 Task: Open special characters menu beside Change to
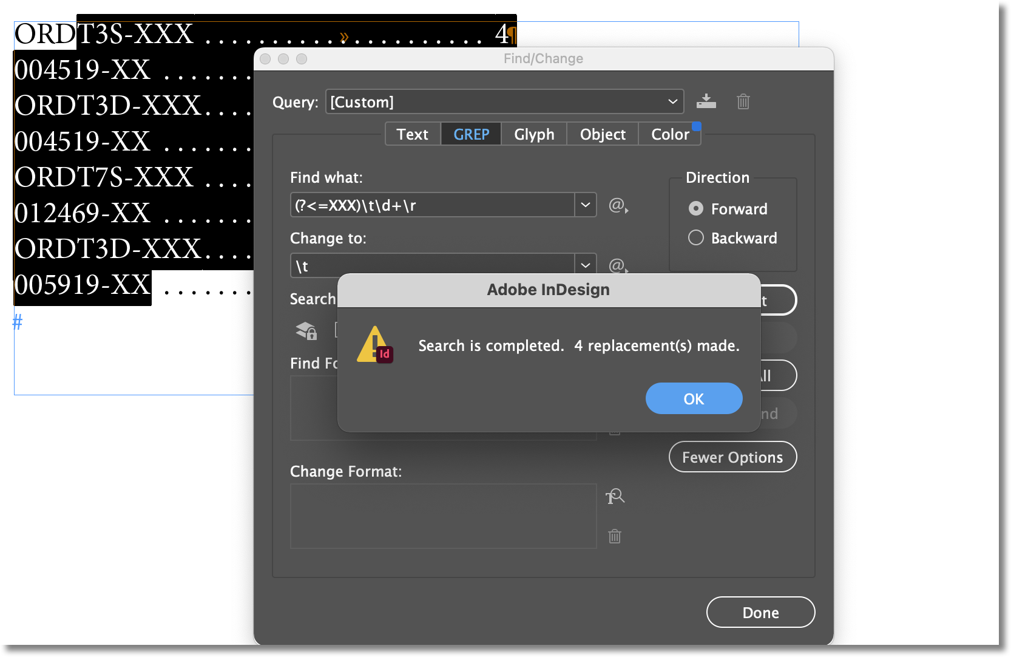(x=617, y=266)
